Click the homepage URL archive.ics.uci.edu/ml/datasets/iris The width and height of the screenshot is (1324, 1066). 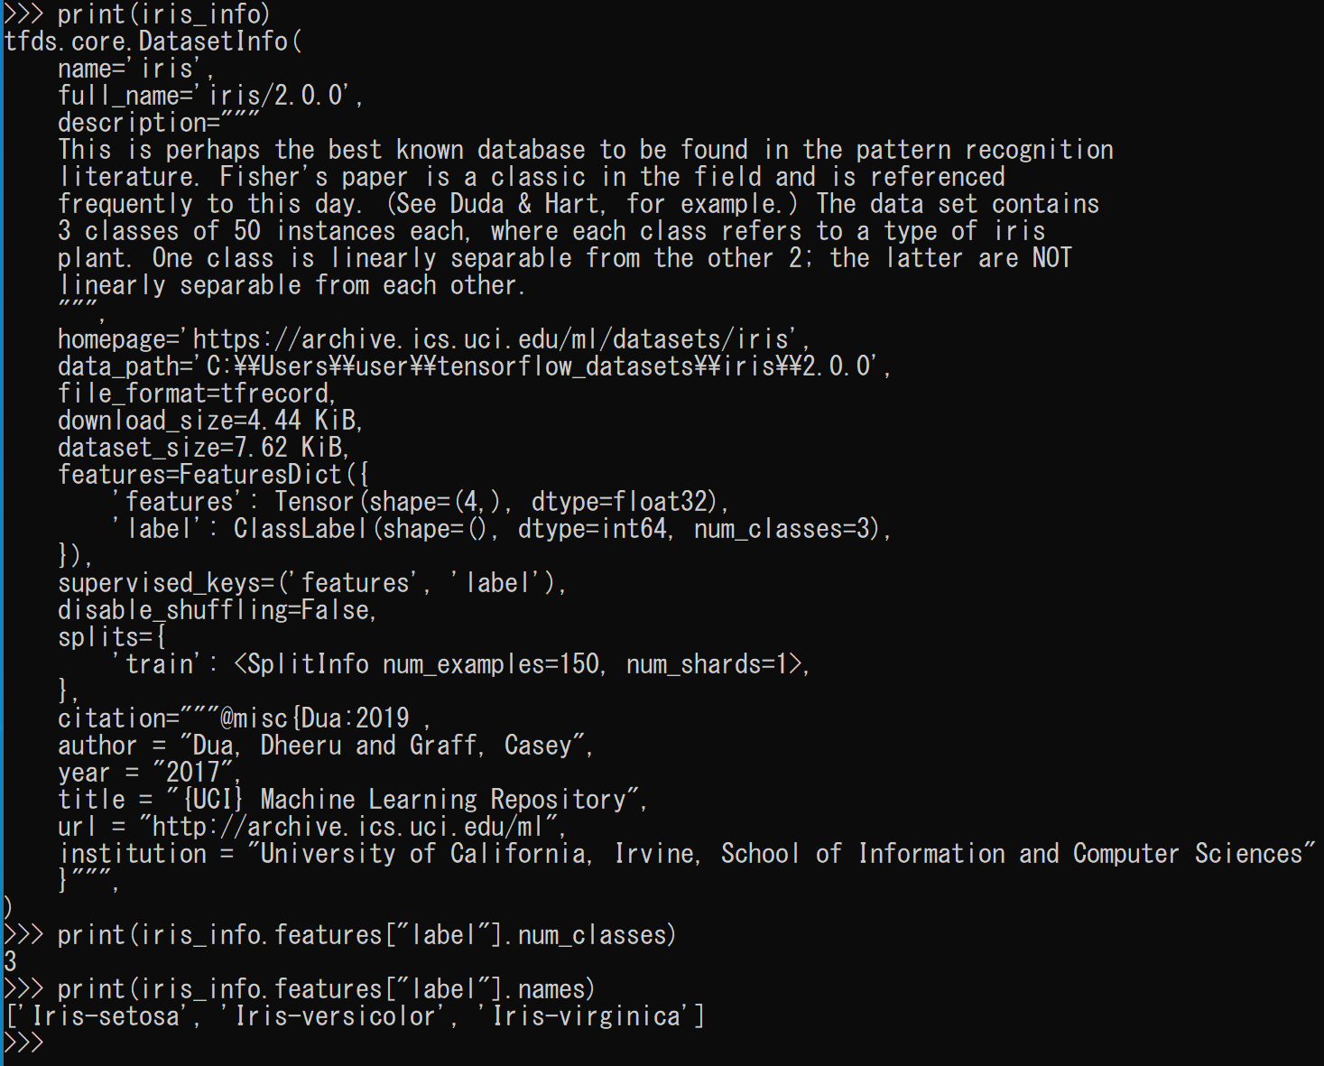[495, 339]
